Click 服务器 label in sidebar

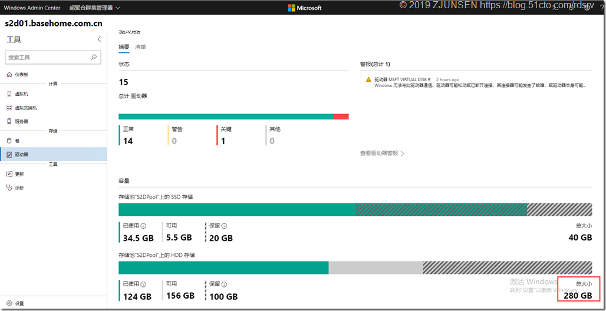click(22, 121)
